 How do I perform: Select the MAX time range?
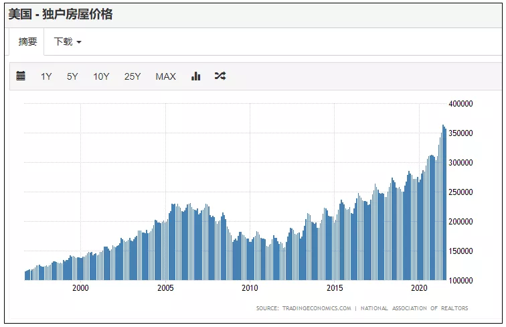[x=165, y=76]
